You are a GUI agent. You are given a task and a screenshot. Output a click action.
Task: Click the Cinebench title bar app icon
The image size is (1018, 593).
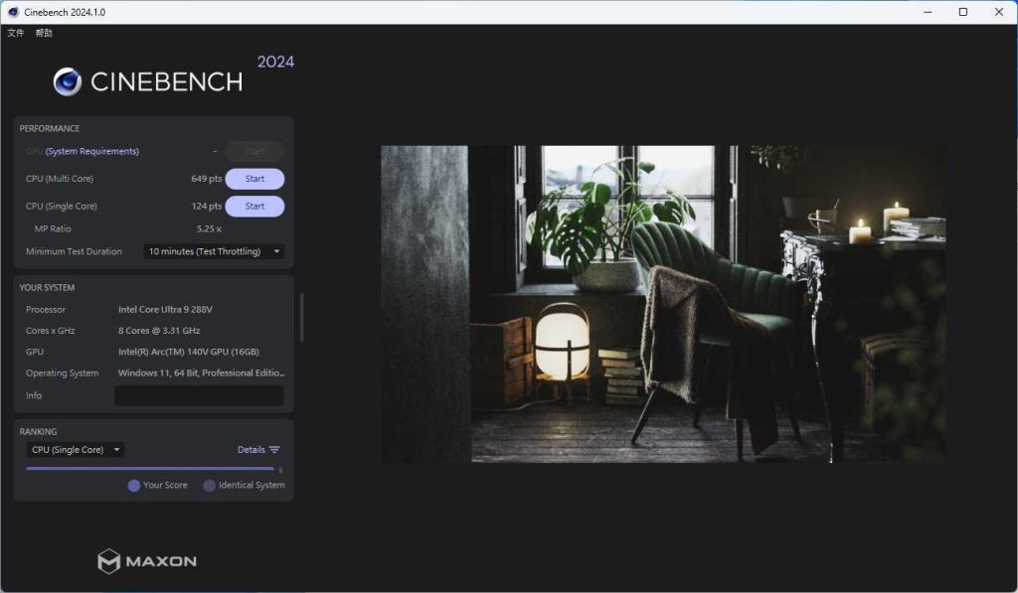(x=13, y=12)
